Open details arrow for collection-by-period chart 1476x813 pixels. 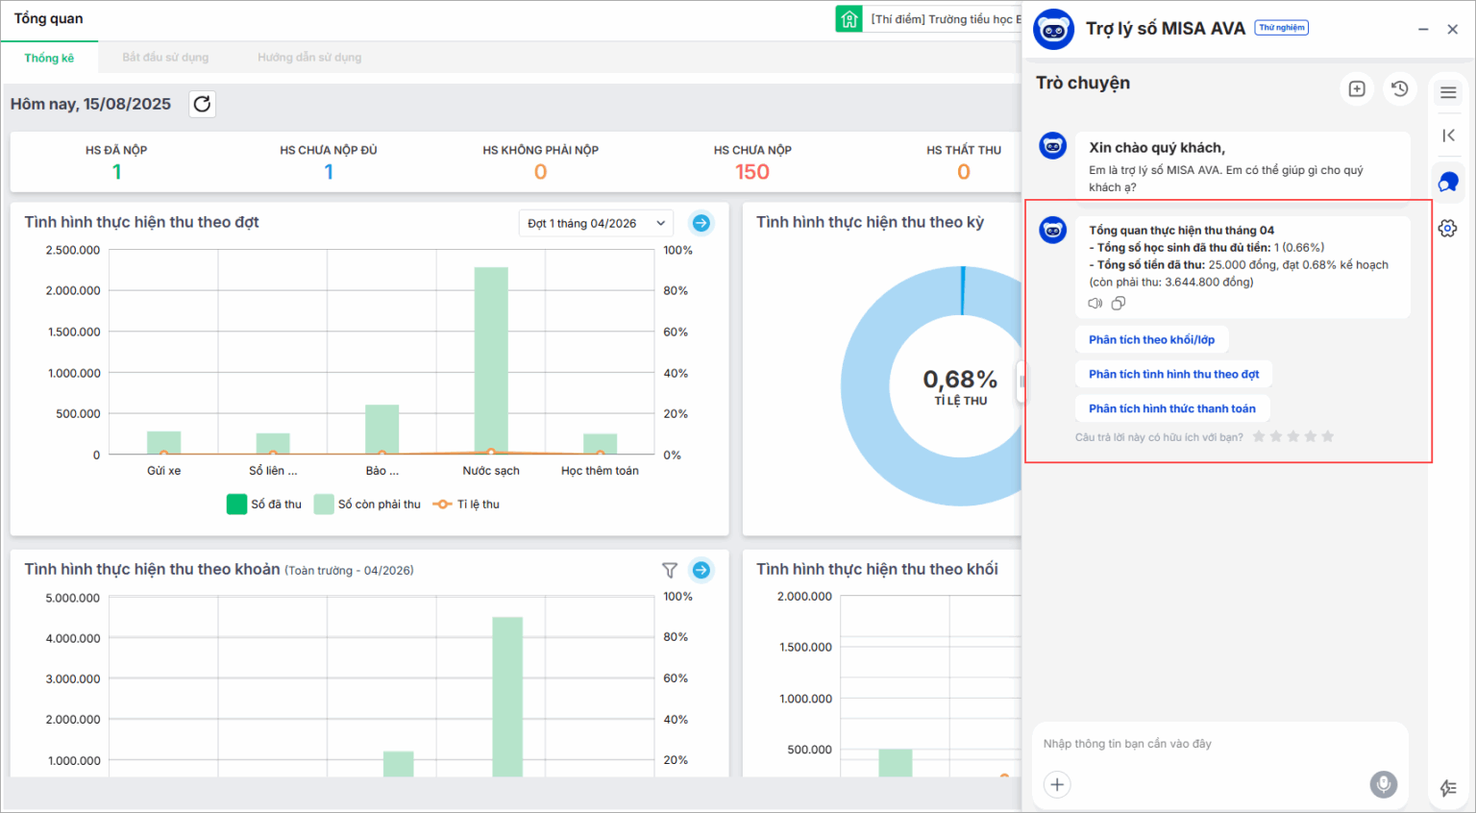tap(701, 223)
